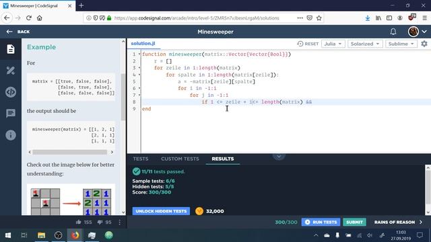Open Firefox account icon

pos(400,18)
